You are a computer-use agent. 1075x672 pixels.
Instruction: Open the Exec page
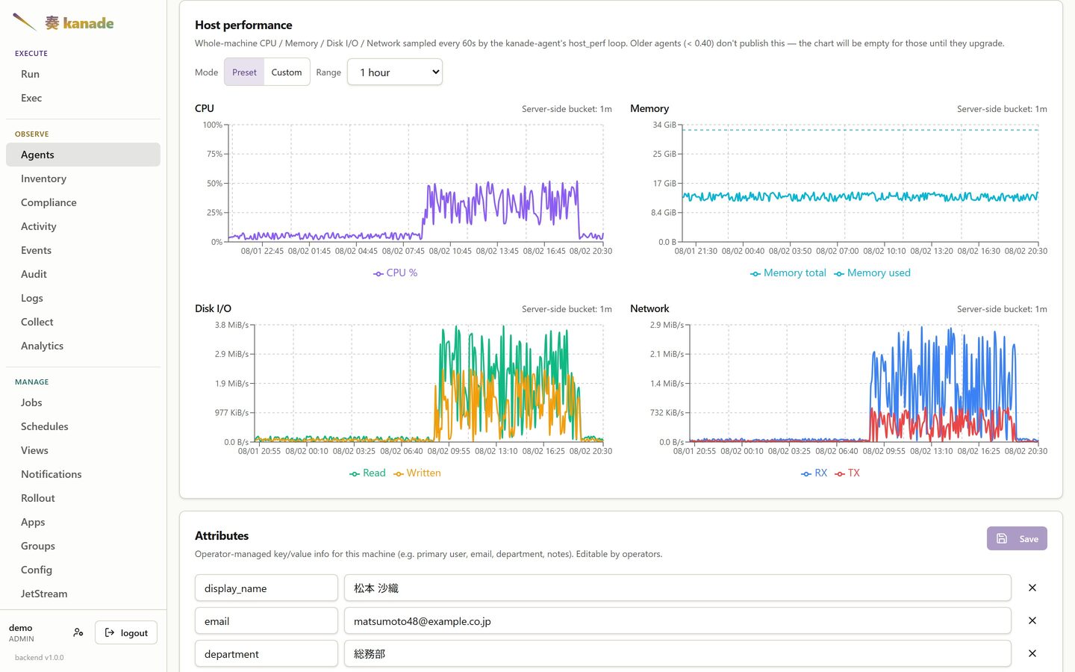[83, 98]
